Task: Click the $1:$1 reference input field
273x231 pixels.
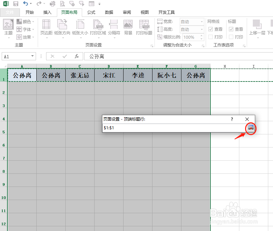Action: 175,128
